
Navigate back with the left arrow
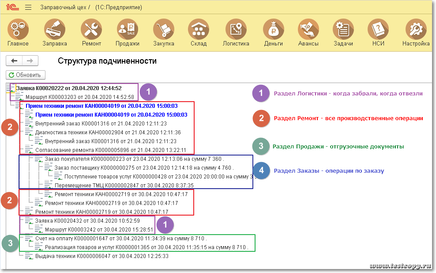pyautogui.click(x=14, y=61)
